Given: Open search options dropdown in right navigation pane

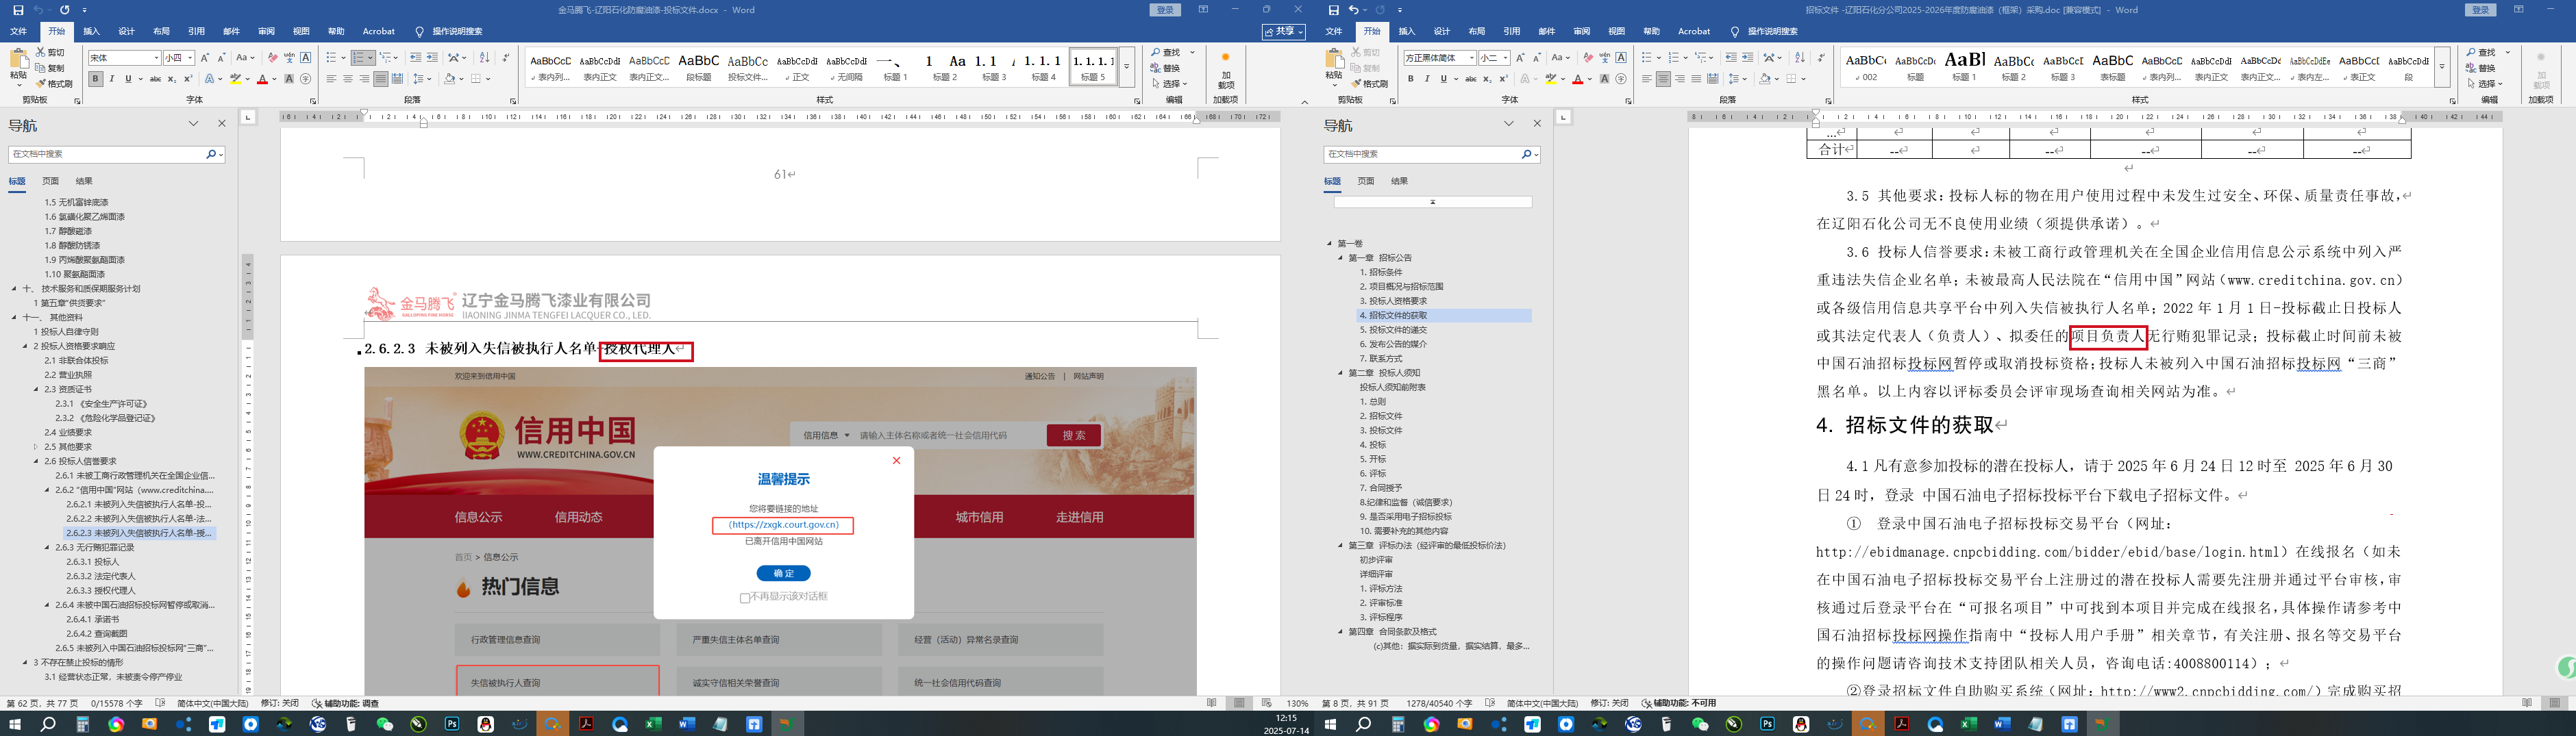Looking at the screenshot, I should [x=1536, y=155].
